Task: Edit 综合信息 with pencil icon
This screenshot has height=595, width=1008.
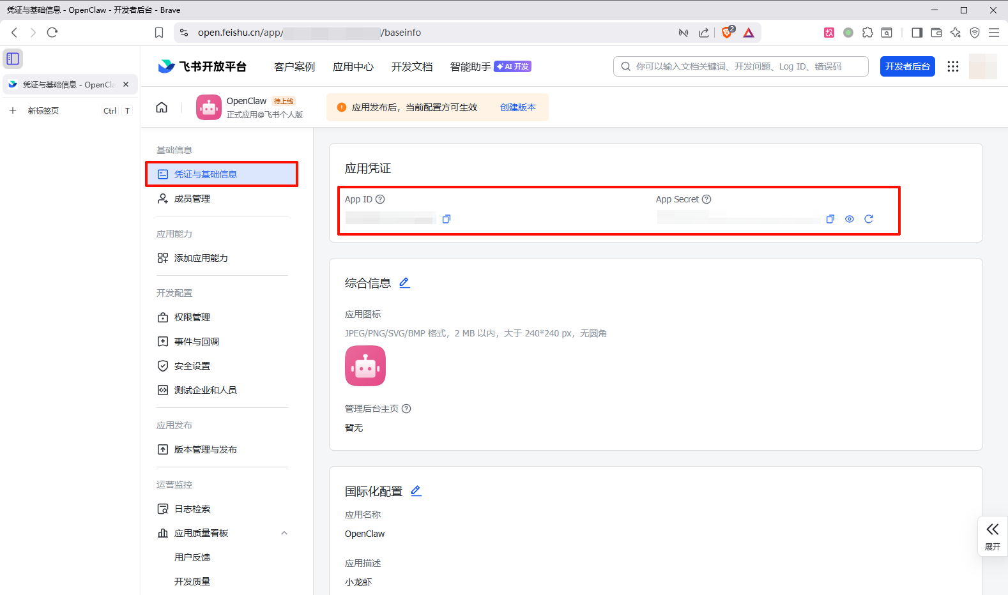Action: (404, 283)
